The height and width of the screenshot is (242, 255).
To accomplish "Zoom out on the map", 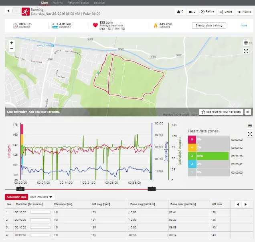I will (11, 49).
